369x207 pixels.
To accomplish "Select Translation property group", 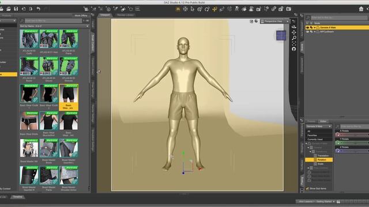I will (x=323, y=156).
